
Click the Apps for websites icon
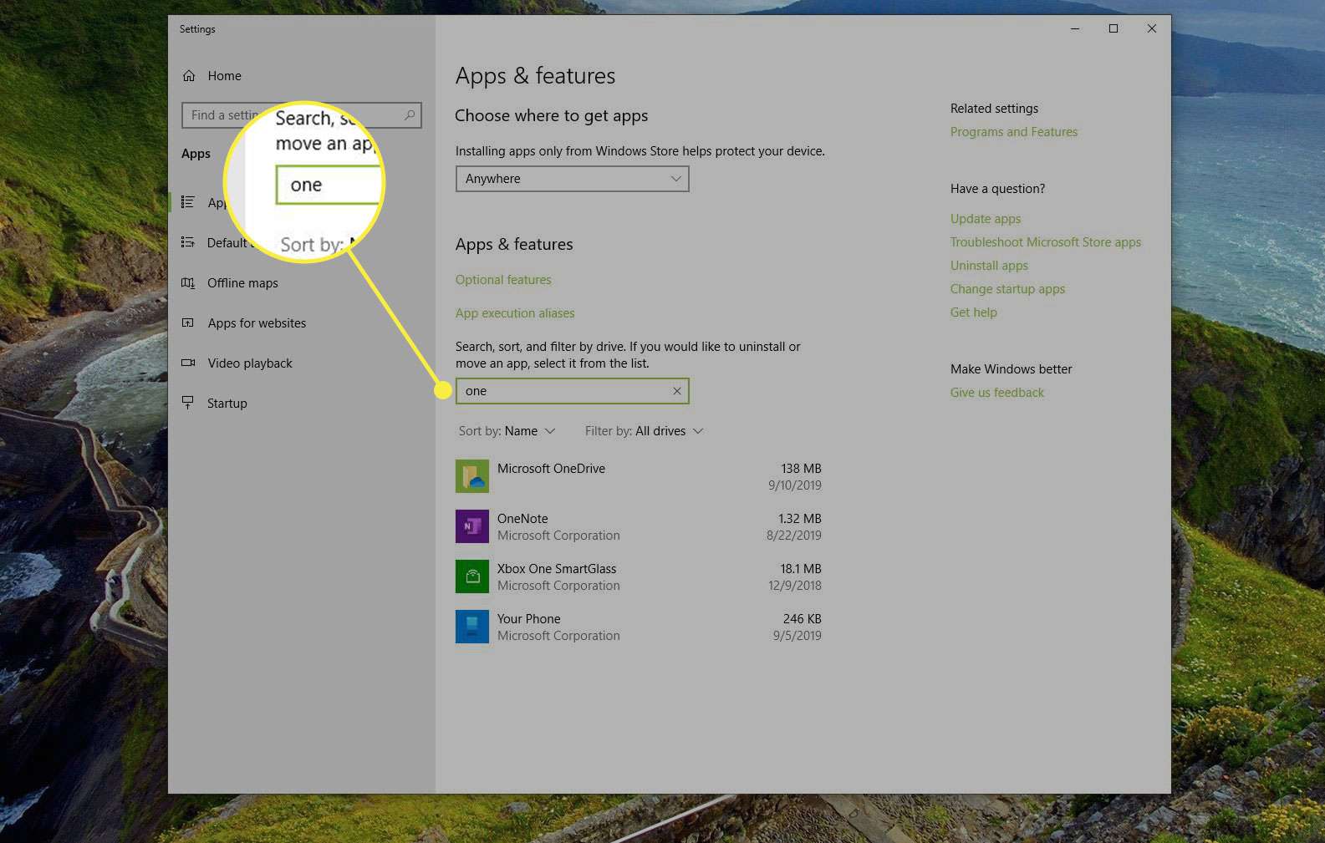(x=188, y=323)
